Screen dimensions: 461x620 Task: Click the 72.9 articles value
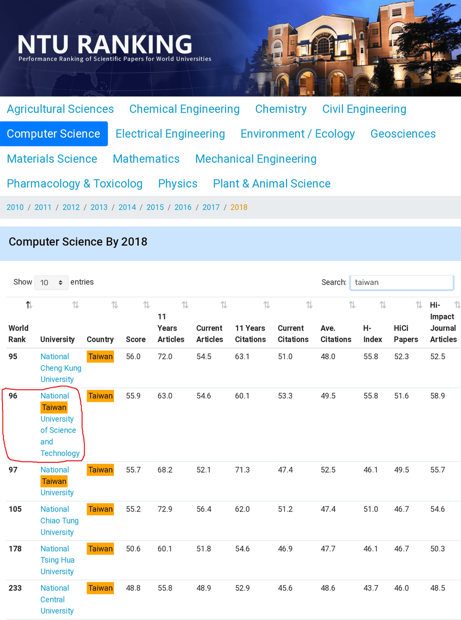(x=165, y=509)
